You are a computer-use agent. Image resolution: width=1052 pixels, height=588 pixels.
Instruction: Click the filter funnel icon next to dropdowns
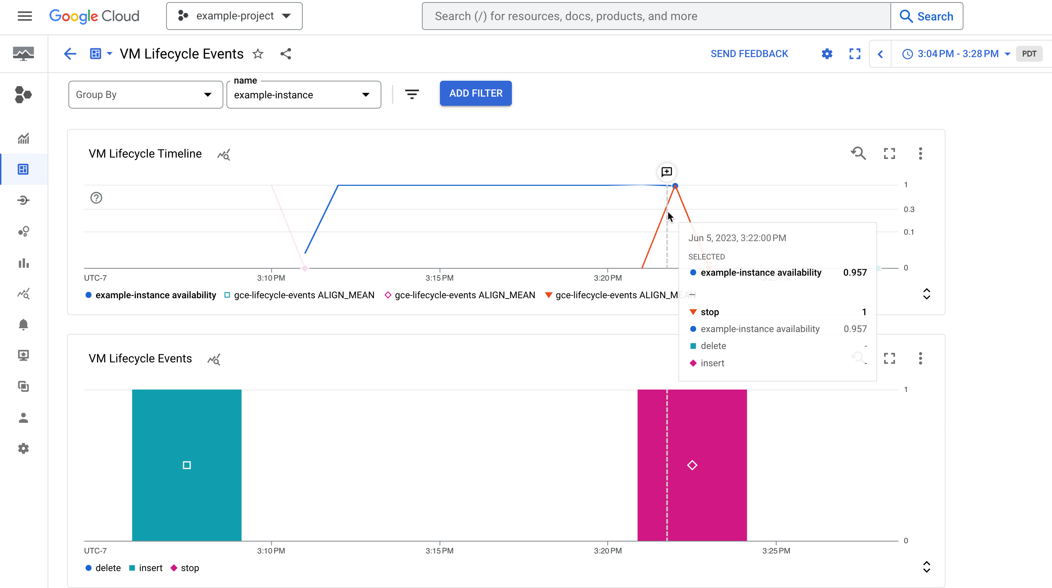pyautogui.click(x=411, y=94)
